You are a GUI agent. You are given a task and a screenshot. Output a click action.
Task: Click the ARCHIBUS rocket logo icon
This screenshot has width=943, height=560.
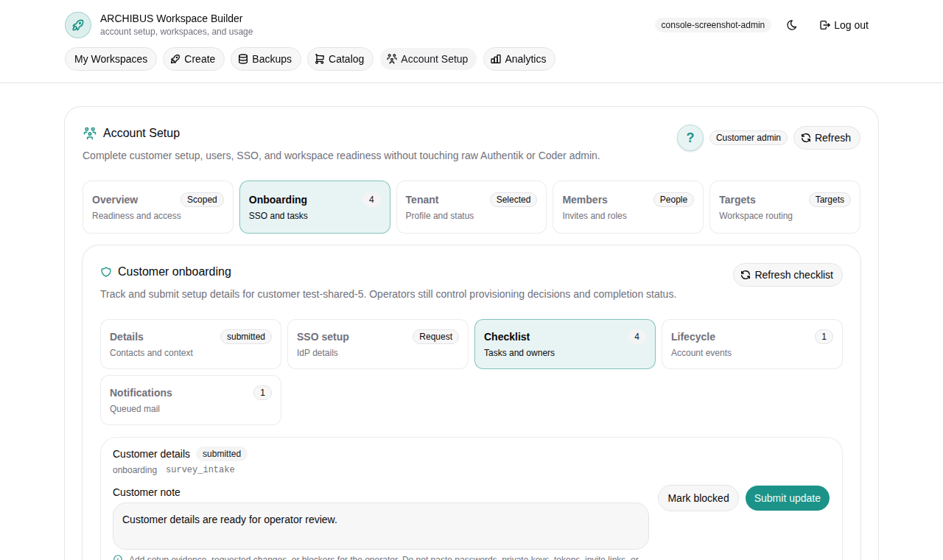(77, 24)
